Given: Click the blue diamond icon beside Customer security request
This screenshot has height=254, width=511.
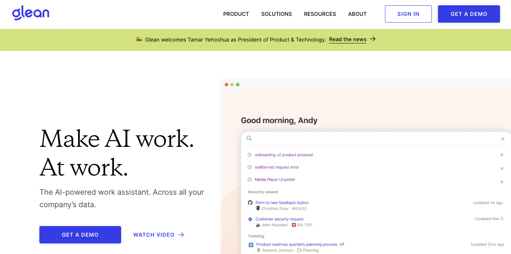Looking at the screenshot, I should [x=250, y=219].
